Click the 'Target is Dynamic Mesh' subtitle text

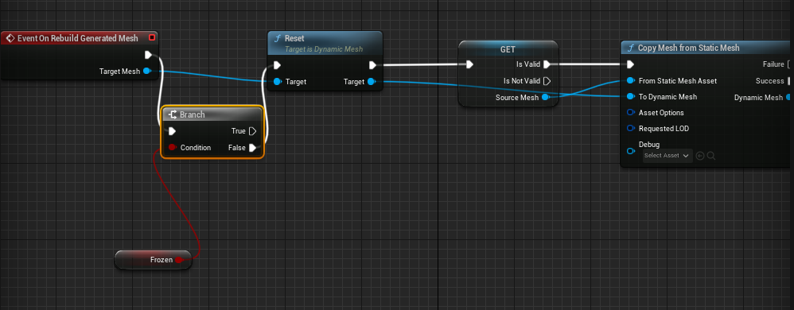(x=324, y=49)
